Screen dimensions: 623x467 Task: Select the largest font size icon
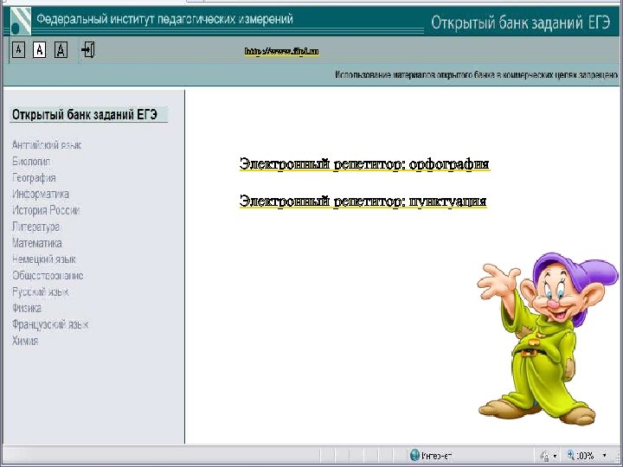(x=61, y=50)
